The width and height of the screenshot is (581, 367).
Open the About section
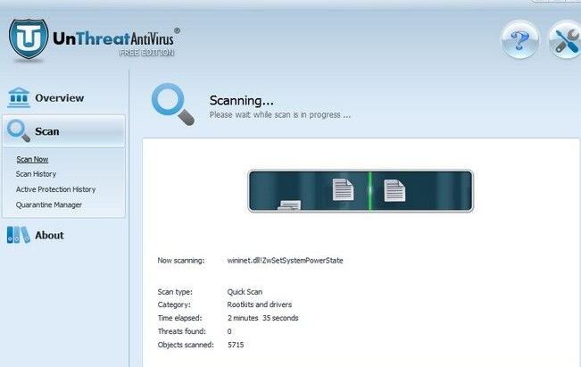[49, 235]
